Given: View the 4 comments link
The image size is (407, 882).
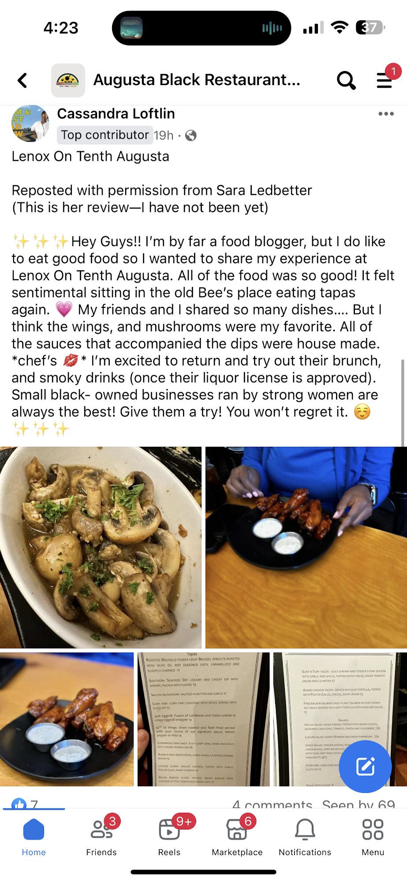Looking at the screenshot, I should tap(272, 804).
